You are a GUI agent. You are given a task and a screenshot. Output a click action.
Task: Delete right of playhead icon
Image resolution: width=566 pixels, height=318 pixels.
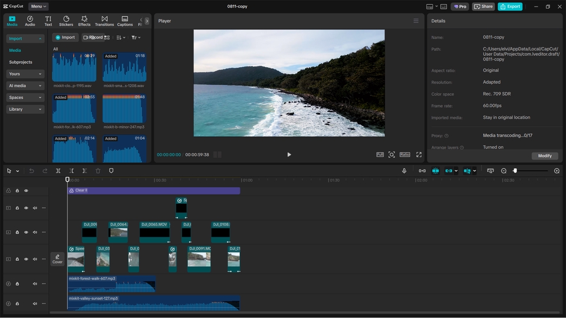[x=84, y=171]
